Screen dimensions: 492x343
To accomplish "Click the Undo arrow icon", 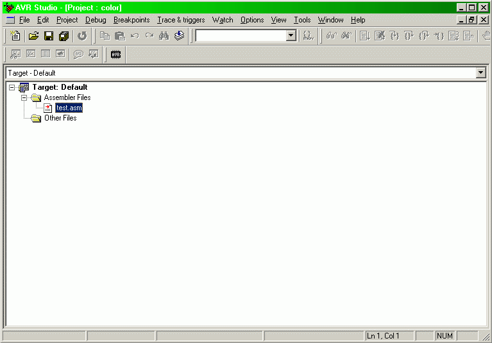I will (135, 36).
